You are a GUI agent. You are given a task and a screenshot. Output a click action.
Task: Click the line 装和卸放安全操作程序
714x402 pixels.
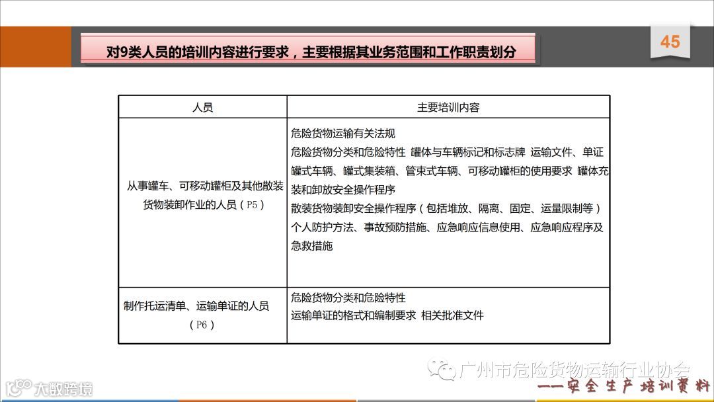343,189
